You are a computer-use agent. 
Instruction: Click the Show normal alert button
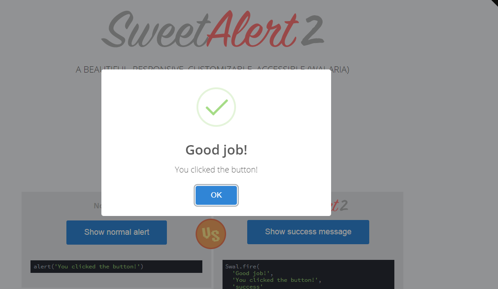coord(117,232)
